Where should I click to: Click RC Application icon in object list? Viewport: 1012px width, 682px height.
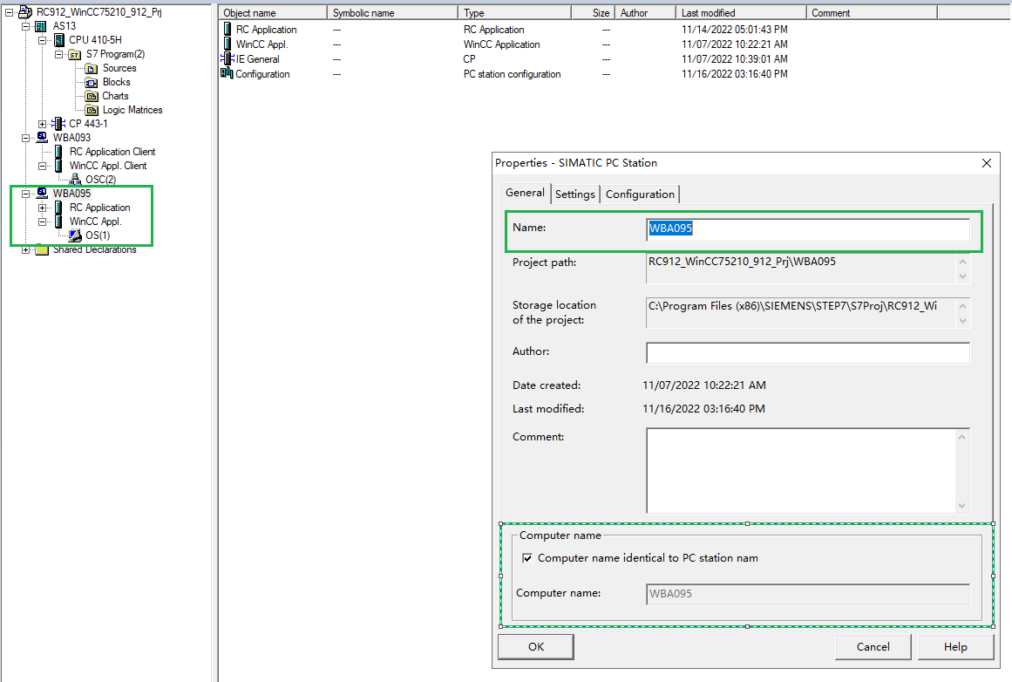228,30
